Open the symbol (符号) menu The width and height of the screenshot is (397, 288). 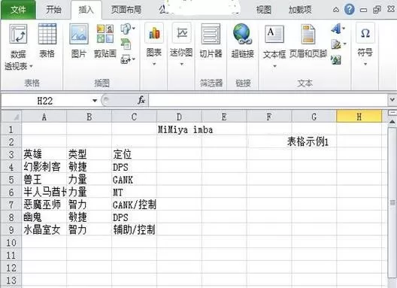point(365,44)
